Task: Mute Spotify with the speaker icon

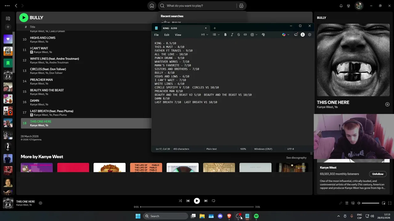Action: click(359, 203)
